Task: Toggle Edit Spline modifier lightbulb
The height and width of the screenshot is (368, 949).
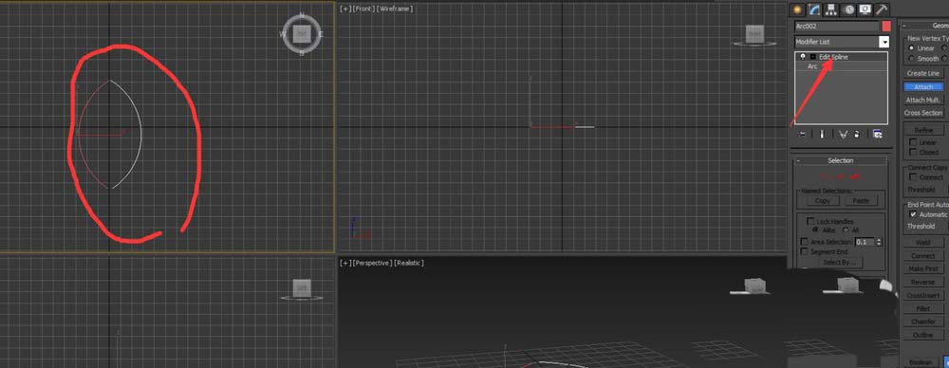Action: [x=803, y=56]
